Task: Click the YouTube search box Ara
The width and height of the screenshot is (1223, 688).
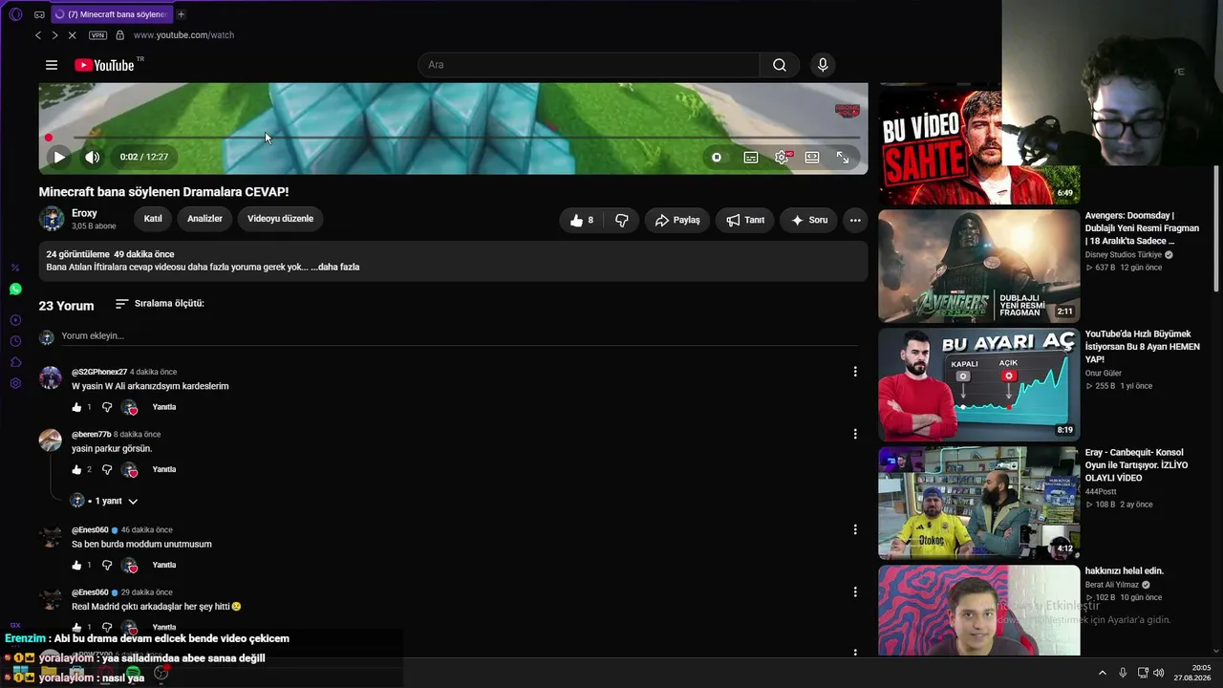Action: (589, 65)
